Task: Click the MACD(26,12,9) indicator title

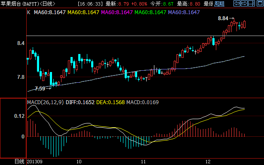Action: click(x=46, y=102)
